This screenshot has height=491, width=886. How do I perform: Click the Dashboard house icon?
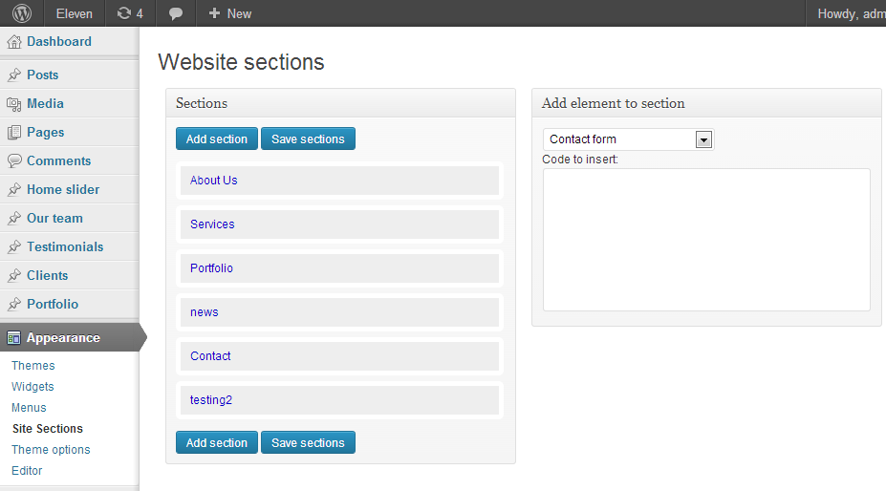pyautogui.click(x=14, y=42)
